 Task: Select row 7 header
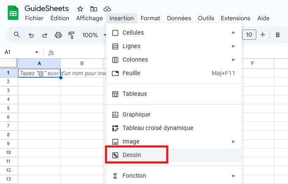(x=8, y=126)
